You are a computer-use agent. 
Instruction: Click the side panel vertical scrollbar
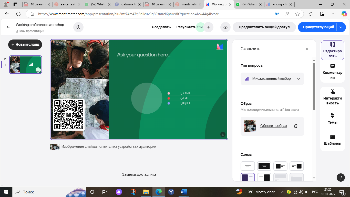pos(314,86)
